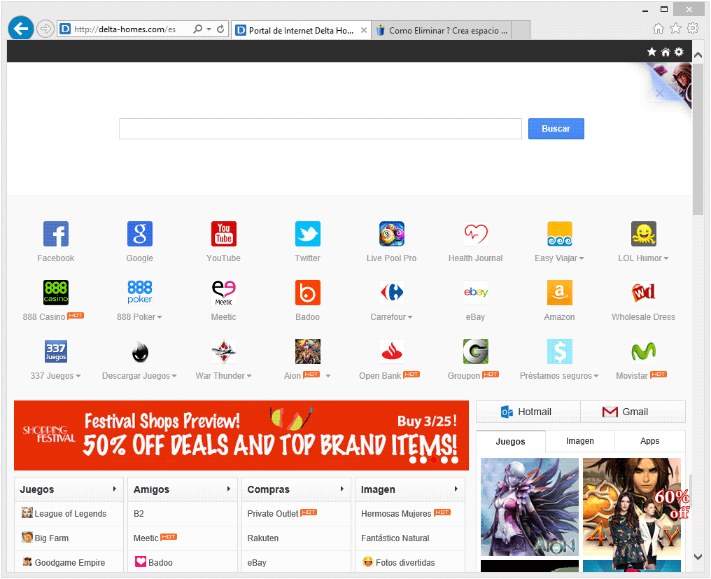711x579 pixels.
Task: Expand the Amigos category header arrow
Action: (x=228, y=489)
